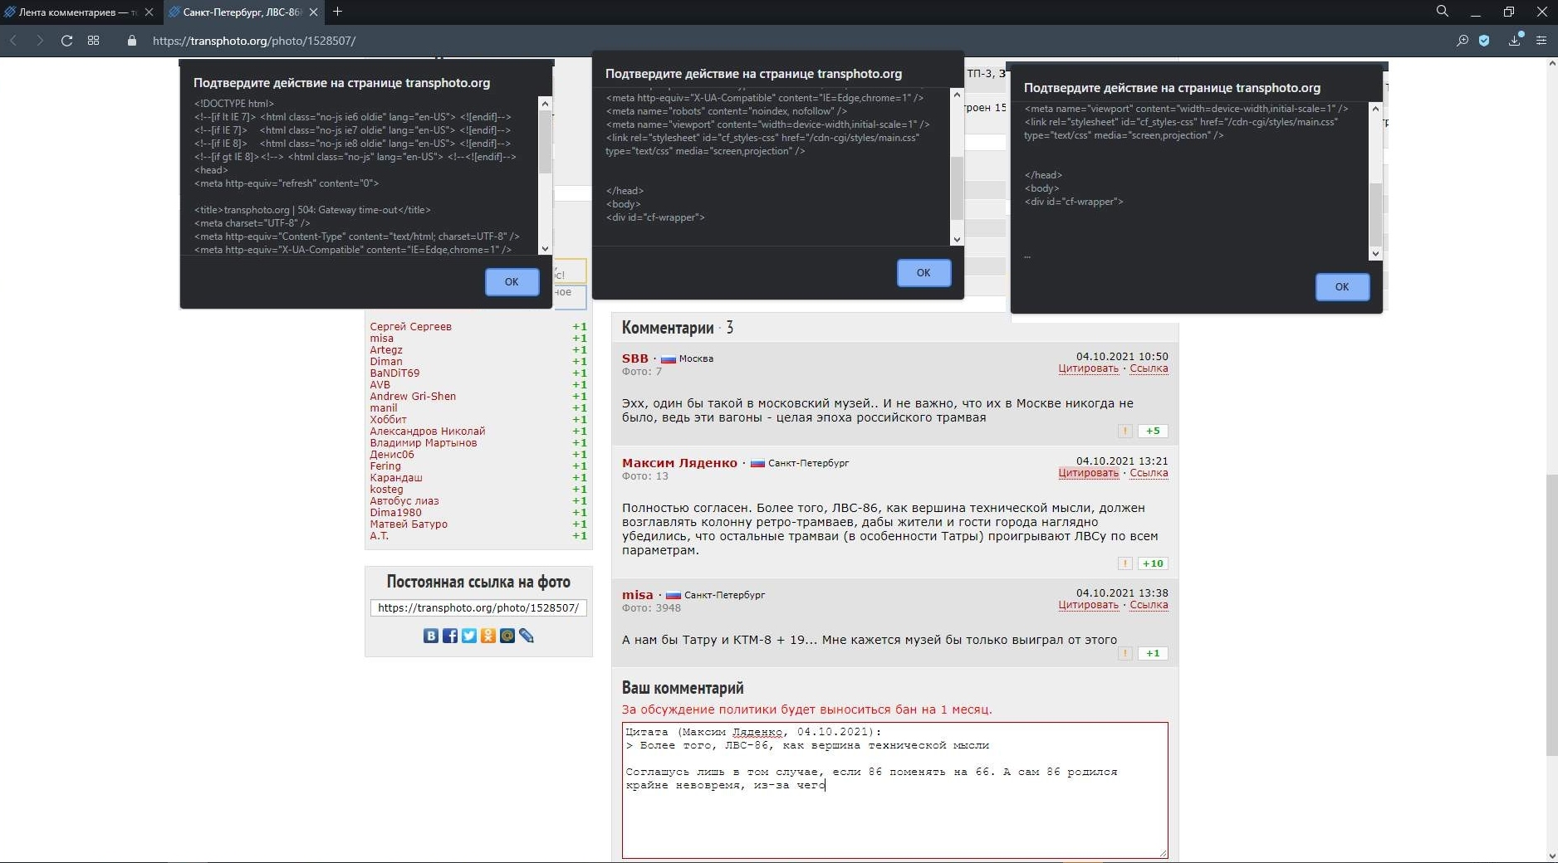Open the ad blocker shield

pyautogui.click(x=1484, y=41)
